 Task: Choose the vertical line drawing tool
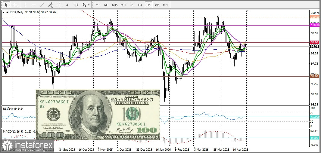(x=25, y=5)
